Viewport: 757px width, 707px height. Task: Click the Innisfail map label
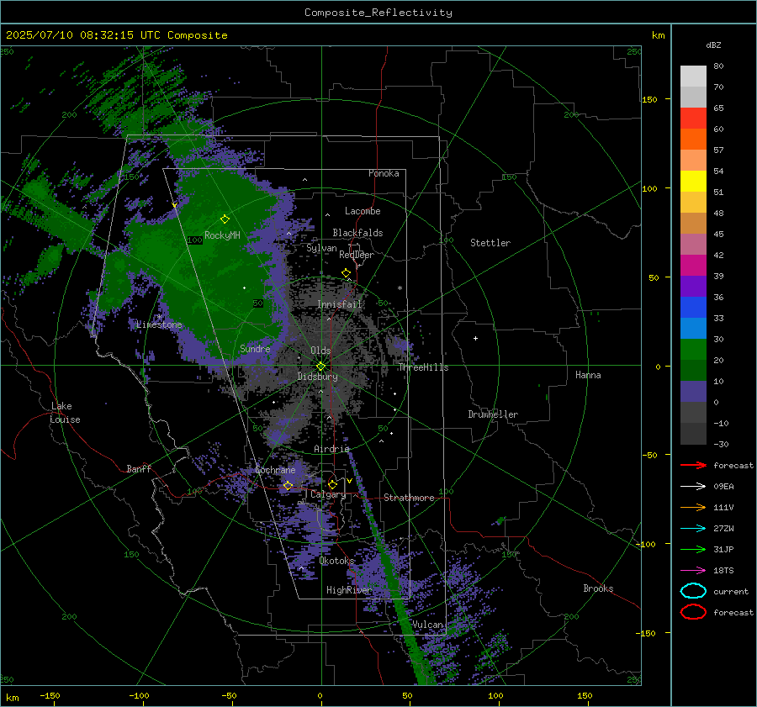(x=340, y=304)
